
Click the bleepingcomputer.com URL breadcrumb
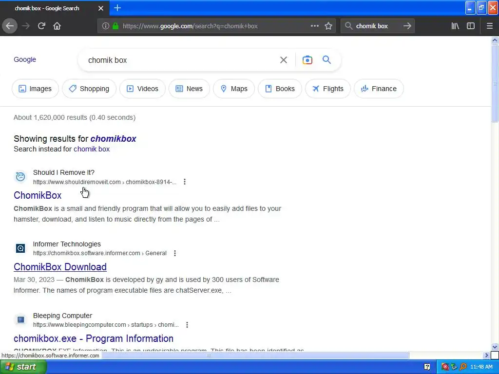point(106,325)
